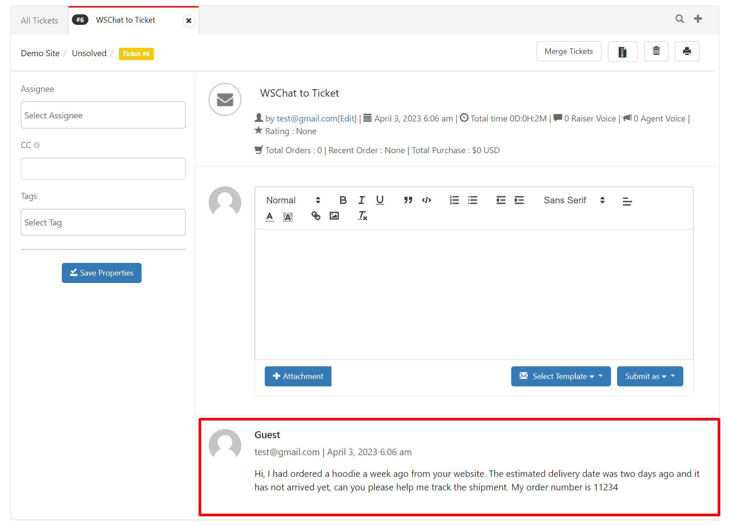Screen dimensions: 729x525
Task: Open the Select Assignee field
Action: tap(103, 115)
